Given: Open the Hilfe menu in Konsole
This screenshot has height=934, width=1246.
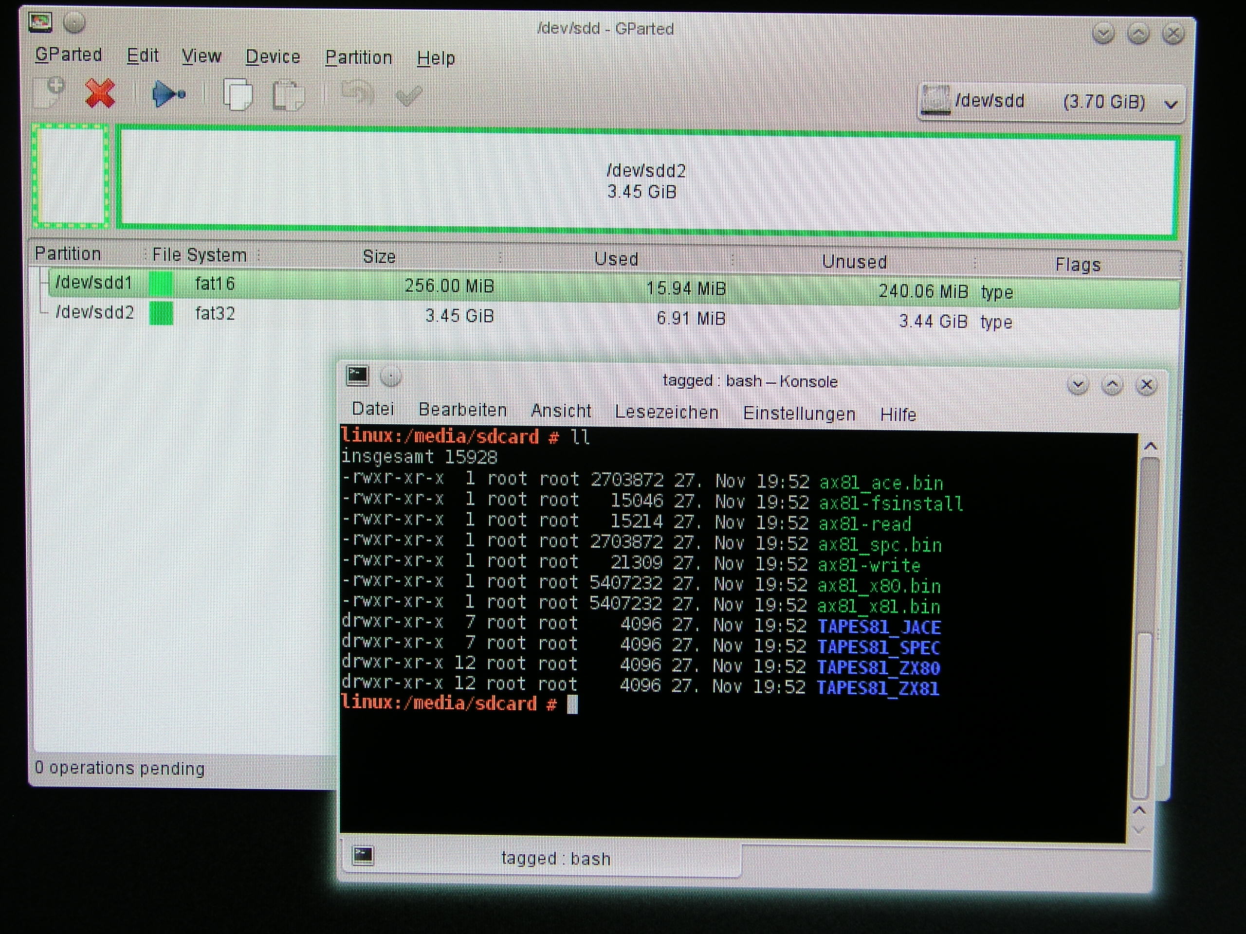Looking at the screenshot, I should point(898,415).
